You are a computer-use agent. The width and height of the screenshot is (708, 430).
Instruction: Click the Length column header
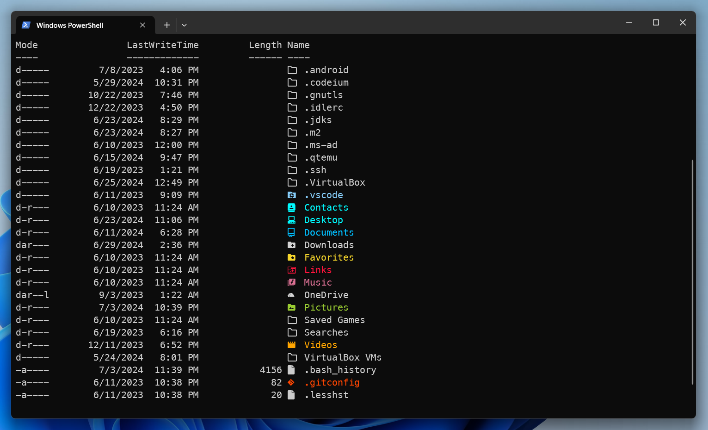(x=265, y=45)
